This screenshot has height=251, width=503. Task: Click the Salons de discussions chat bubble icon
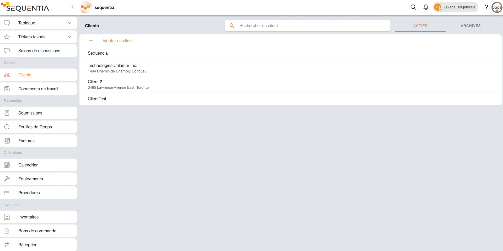pos(7,51)
